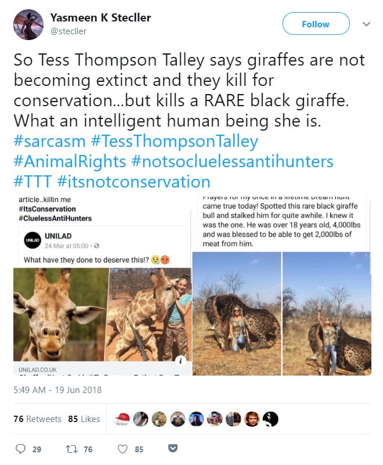Open the #itsnotconservation hashtag
This screenshot has width=383, height=465.
pos(134,182)
